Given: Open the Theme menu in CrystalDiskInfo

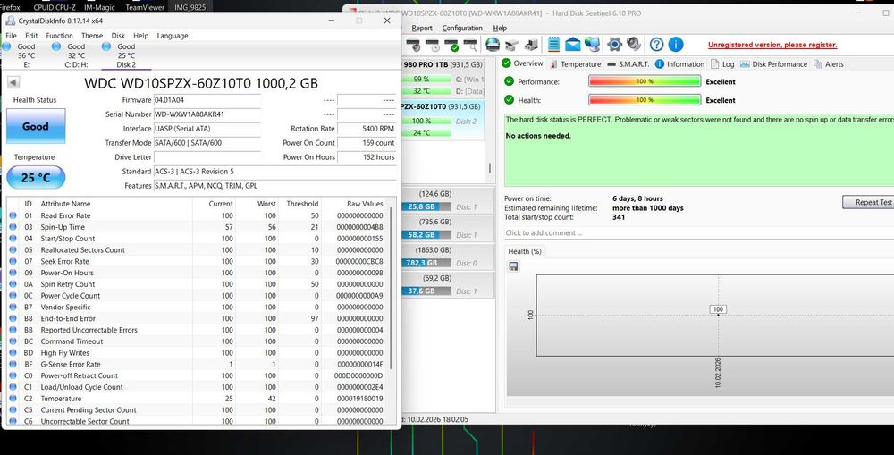Looking at the screenshot, I should click(92, 36).
